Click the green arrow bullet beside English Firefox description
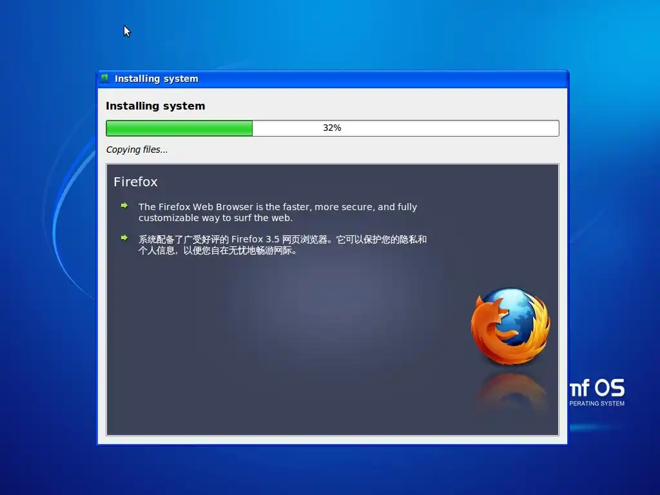 click(124, 206)
